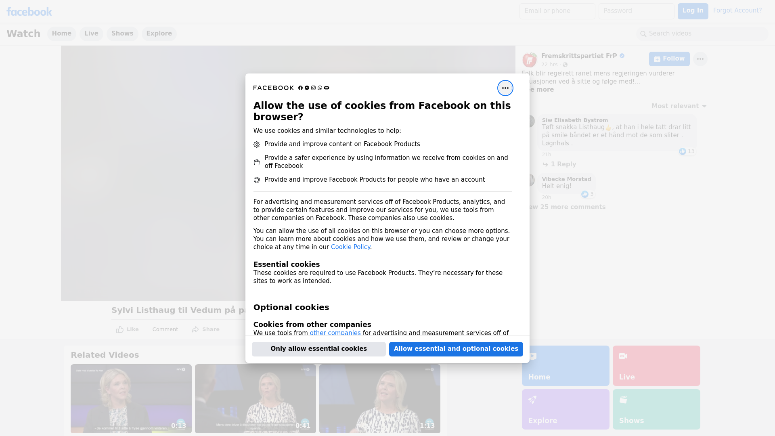Image resolution: width=775 pixels, height=436 pixels.
Task: Open the related video lasting 1:13
Action: pos(380,399)
